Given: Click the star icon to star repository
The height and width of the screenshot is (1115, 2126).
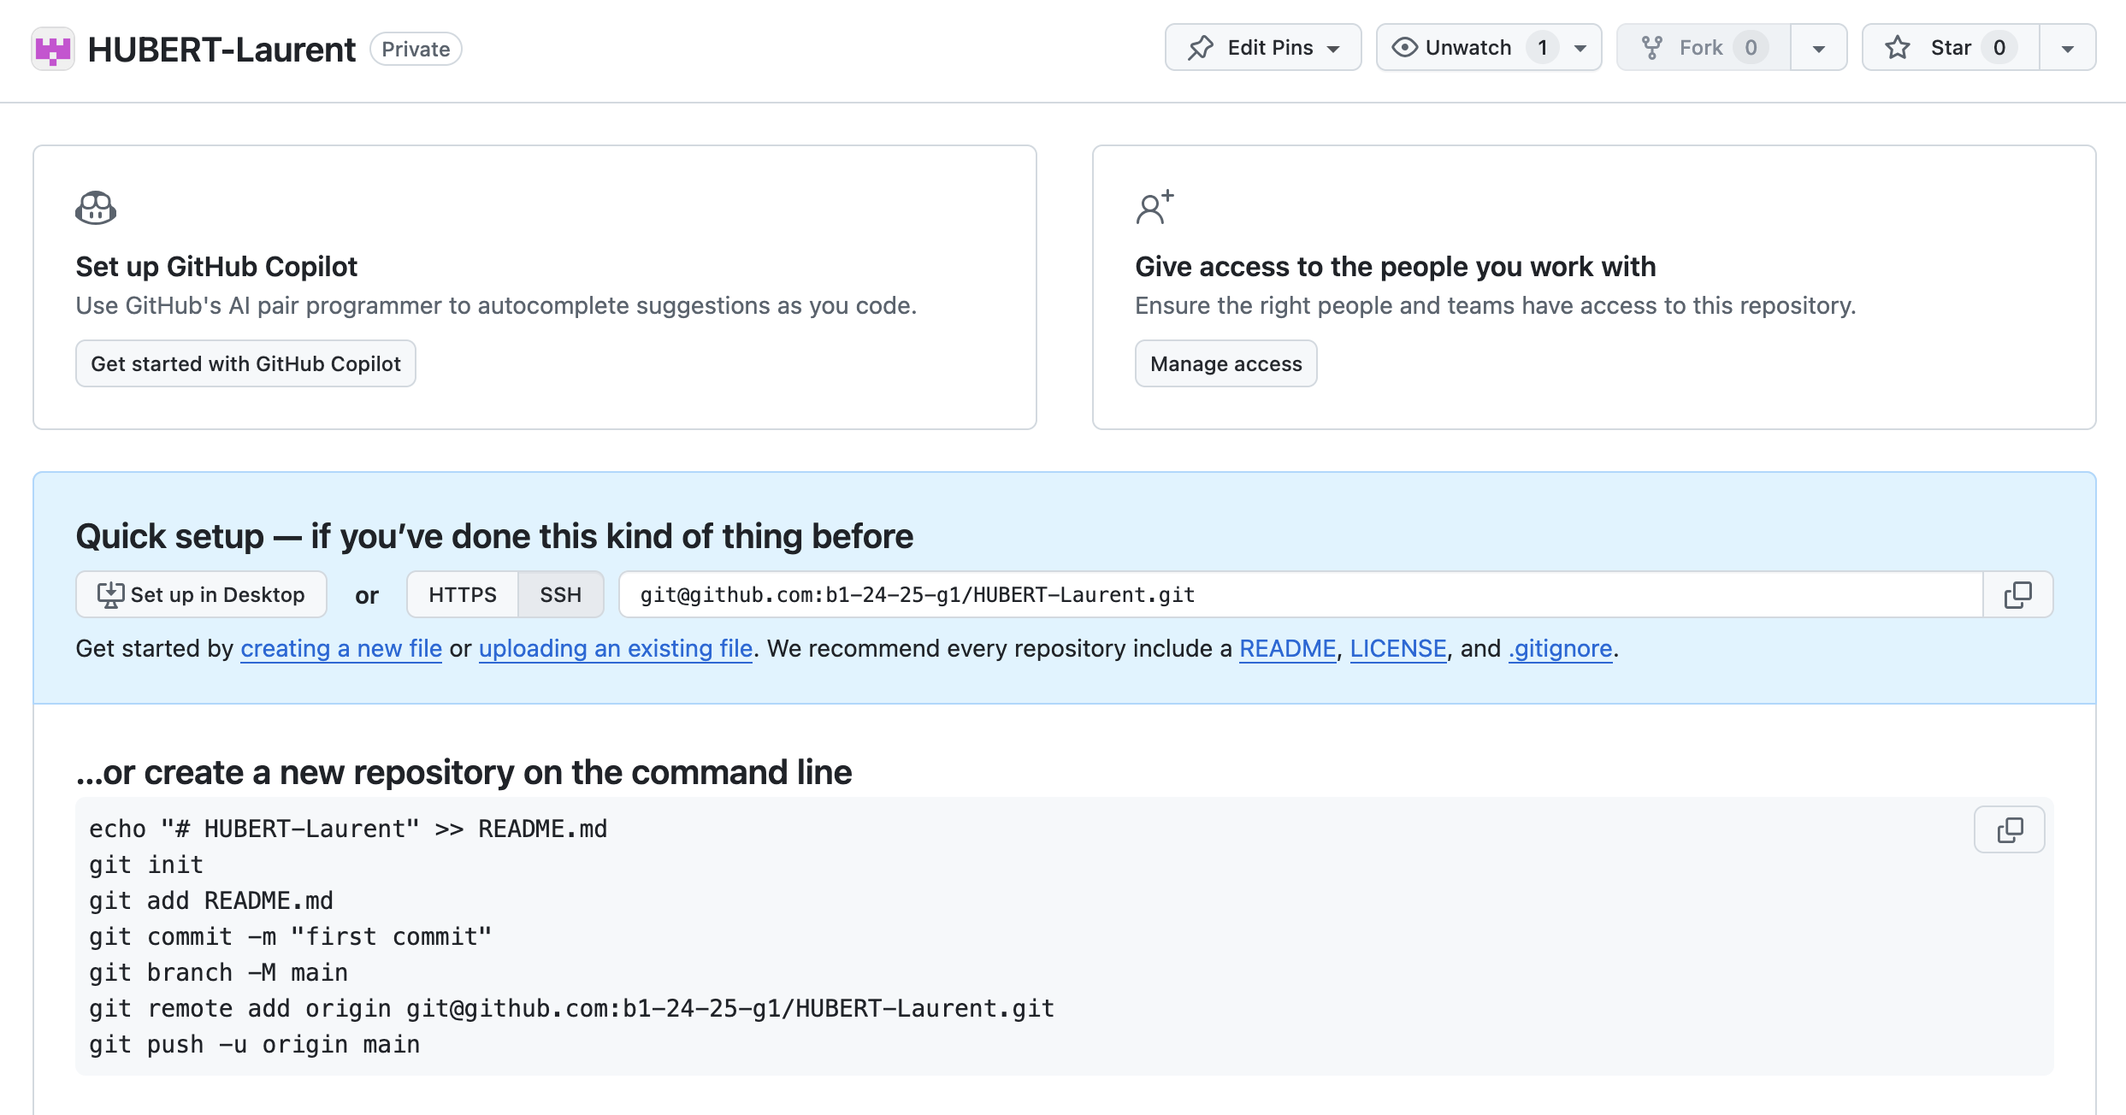Looking at the screenshot, I should 1899,48.
